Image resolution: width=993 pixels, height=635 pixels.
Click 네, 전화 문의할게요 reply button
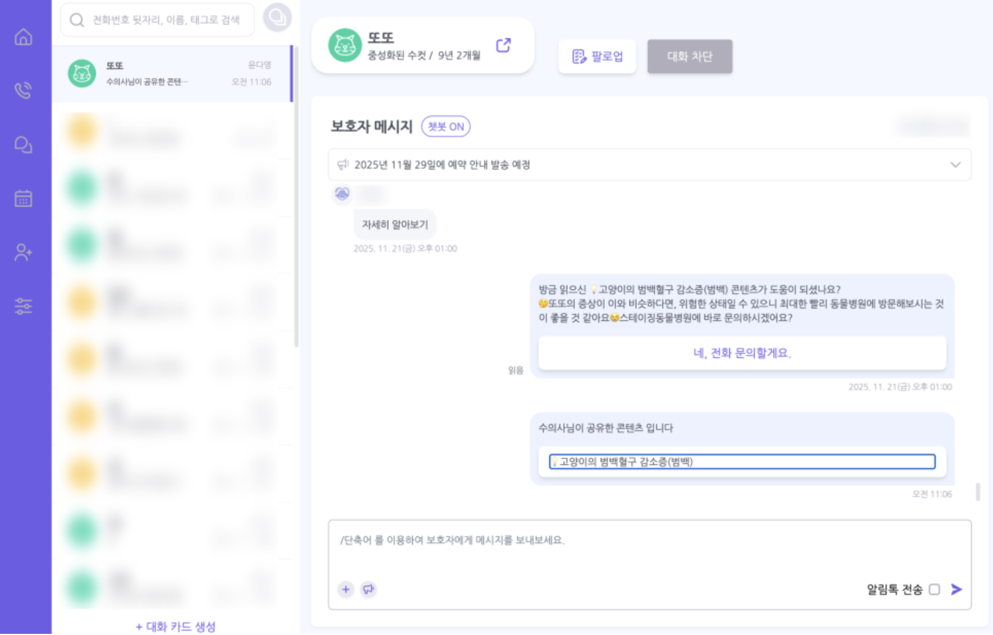tap(742, 353)
